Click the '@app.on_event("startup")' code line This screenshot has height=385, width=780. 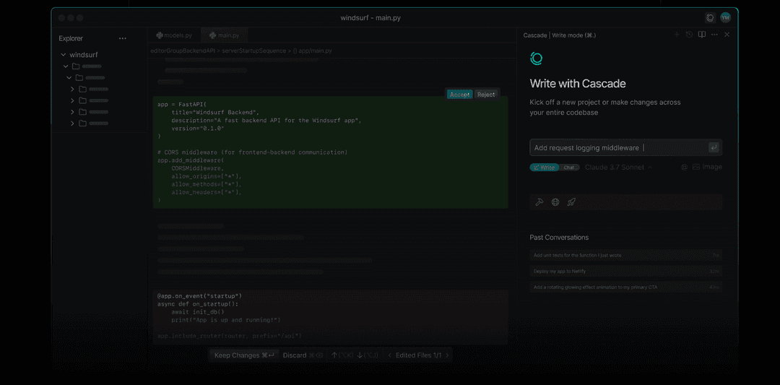199,296
